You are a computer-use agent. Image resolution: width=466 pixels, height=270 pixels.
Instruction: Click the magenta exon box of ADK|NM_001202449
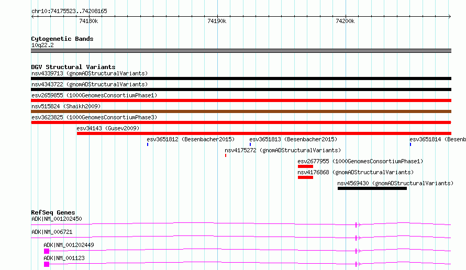(x=47, y=251)
